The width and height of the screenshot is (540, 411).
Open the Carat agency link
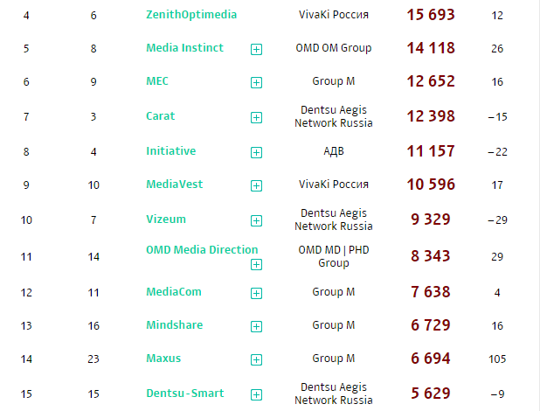coord(160,116)
